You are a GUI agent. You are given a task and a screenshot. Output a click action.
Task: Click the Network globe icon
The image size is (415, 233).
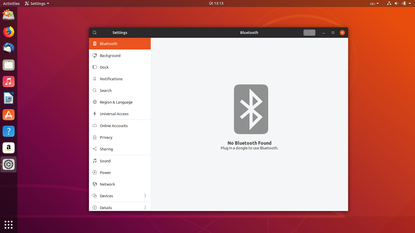coord(95,184)
